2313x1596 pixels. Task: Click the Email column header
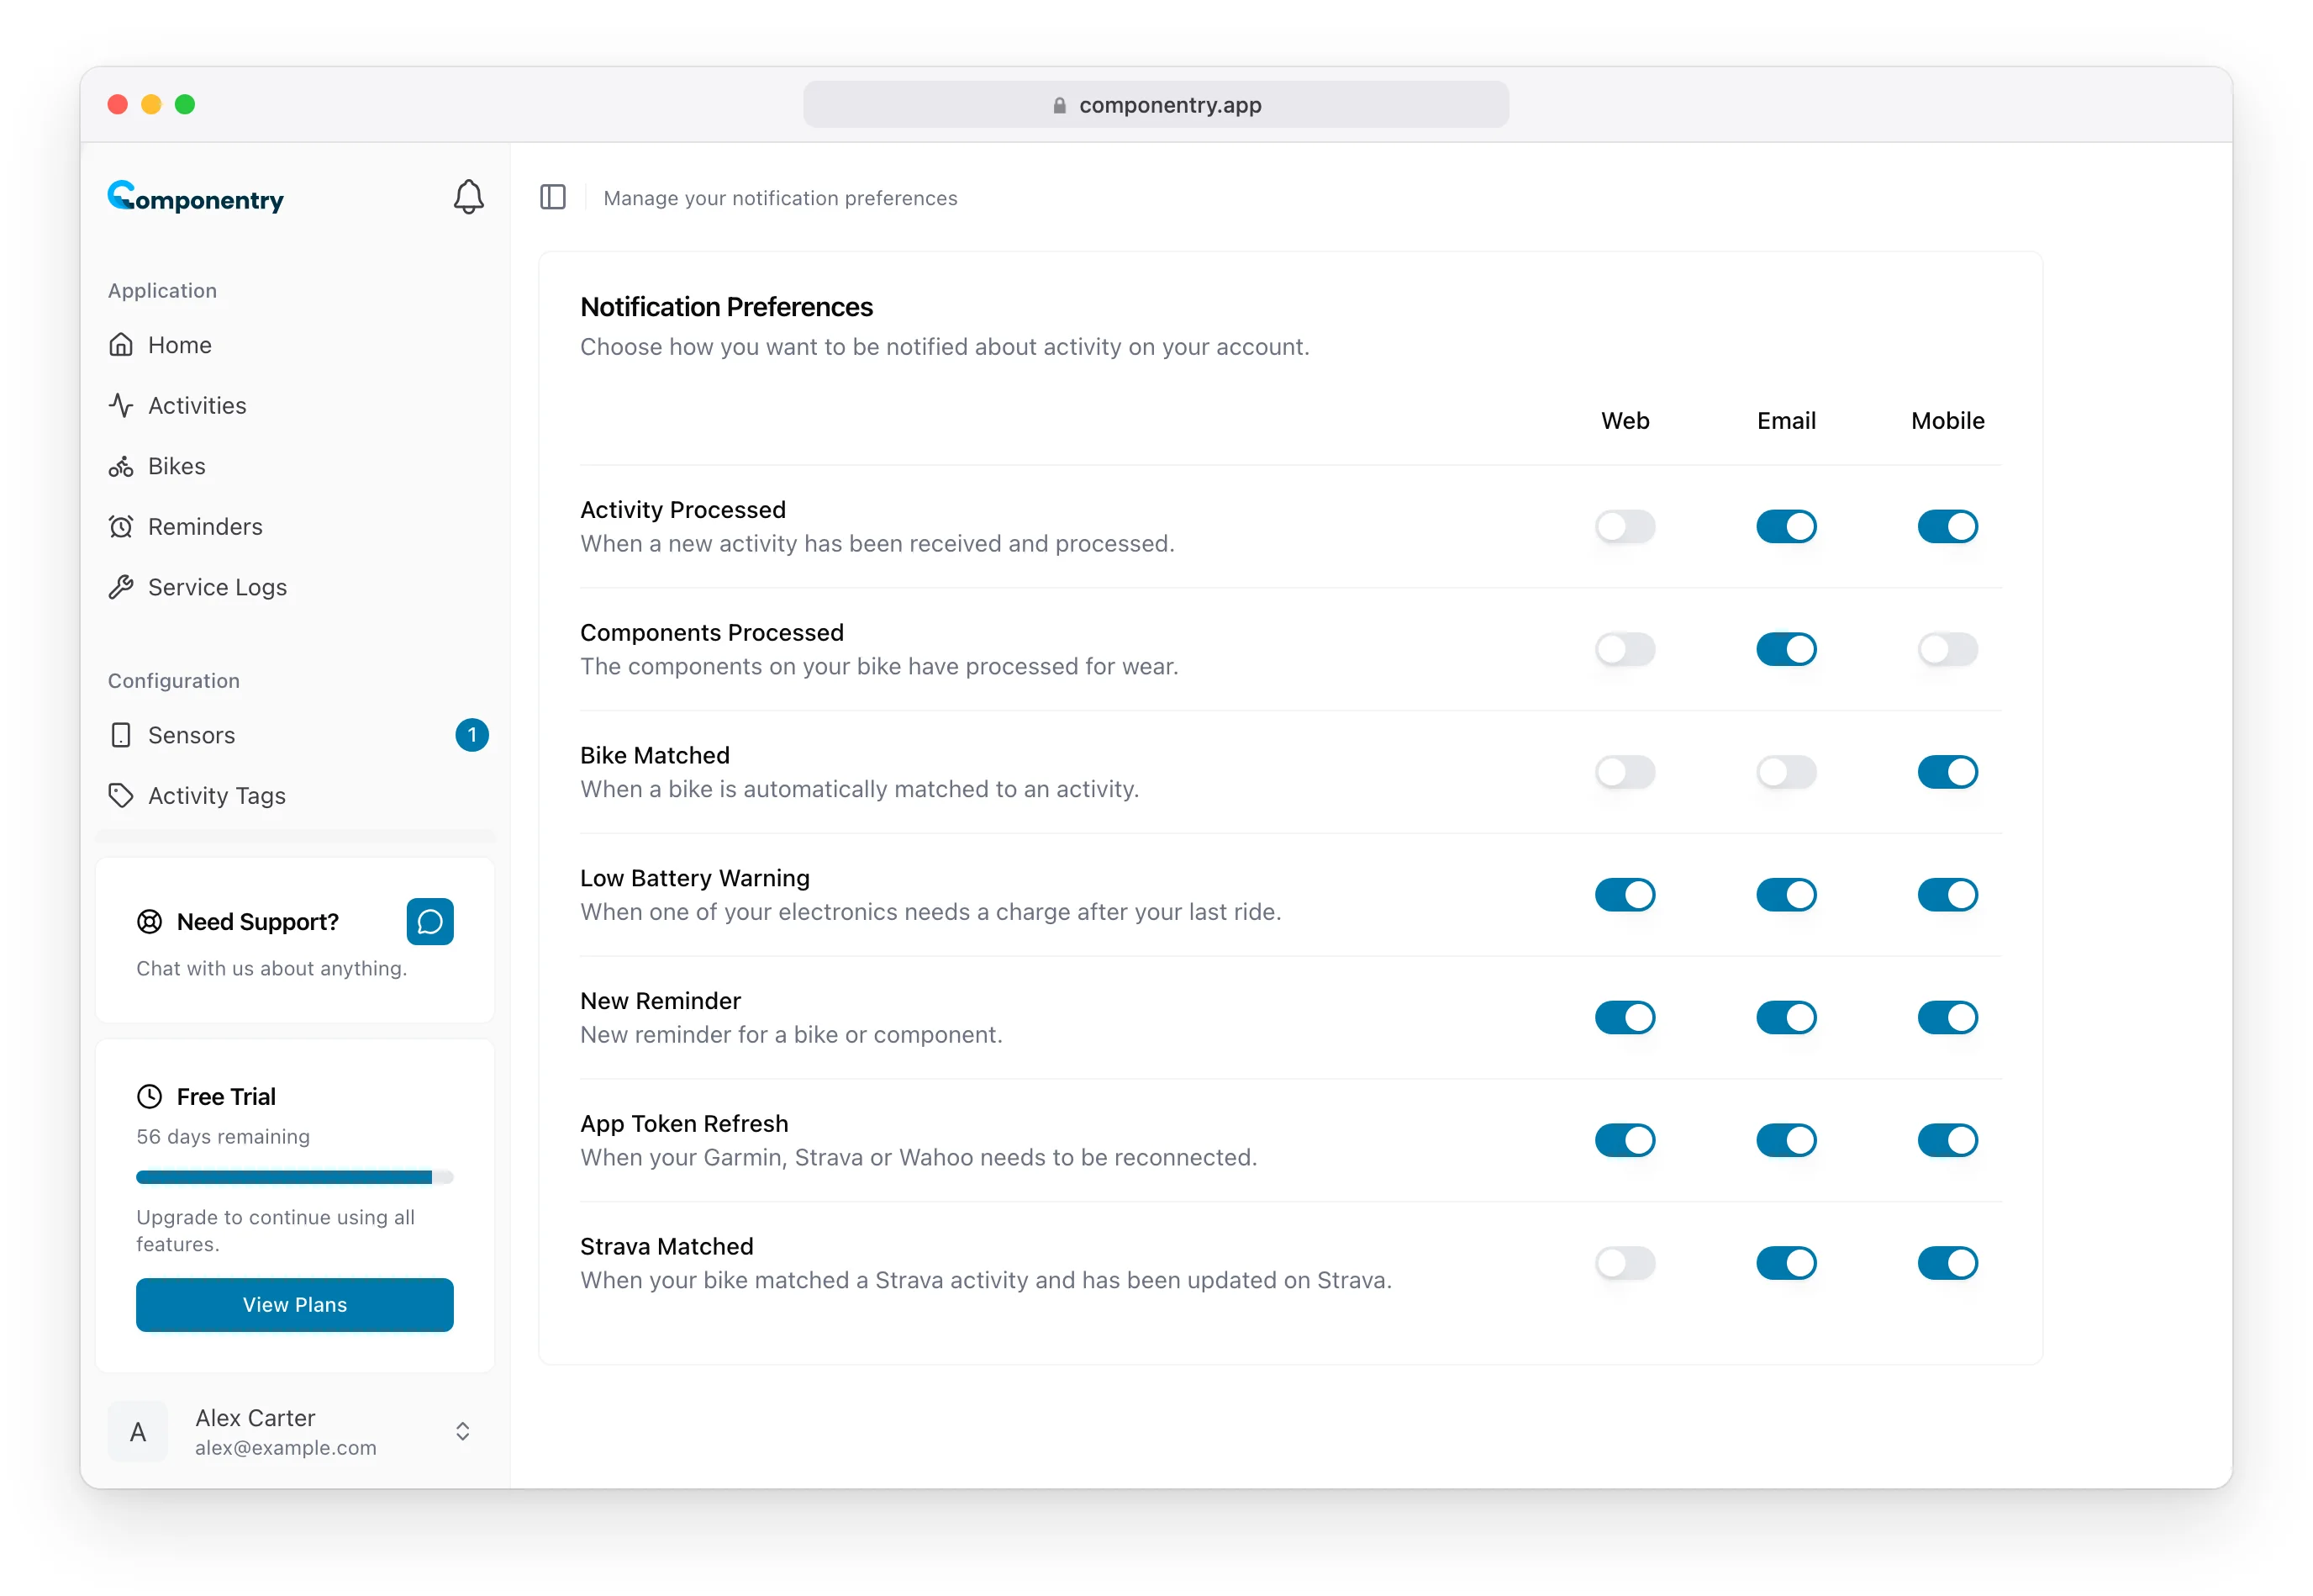click(x=1786, y=421)
